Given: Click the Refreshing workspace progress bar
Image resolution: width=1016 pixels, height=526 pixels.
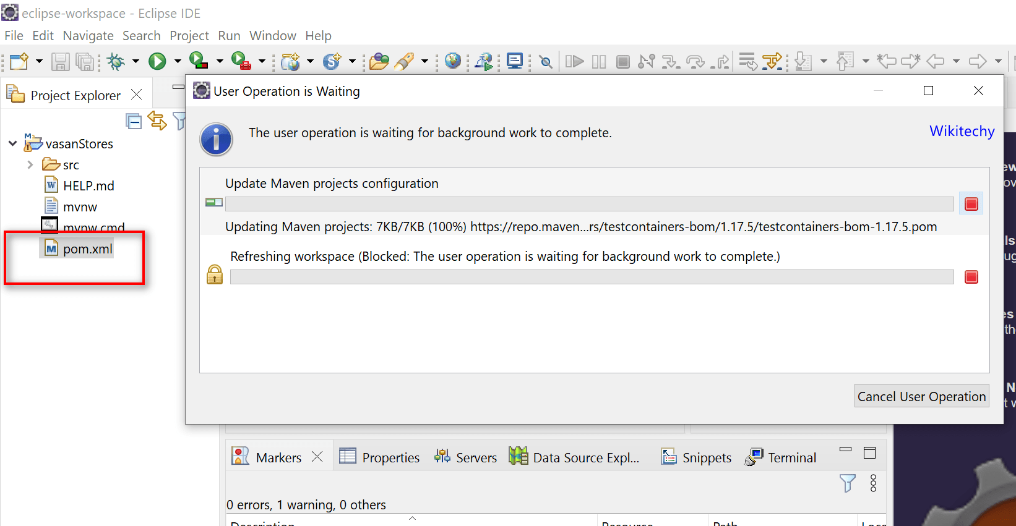Looking at the screenshot, I should pyautogui.click(x=592, y=277).
